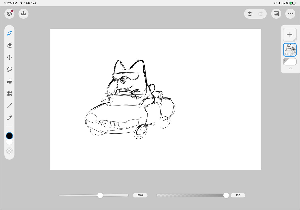Select the Eraser tool

click(x=9, y=45)
